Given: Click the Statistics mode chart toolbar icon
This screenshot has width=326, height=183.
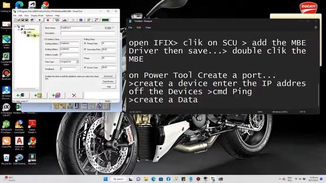Looking at the screenshot, I should coord(65,20).
